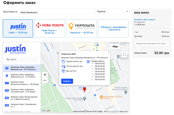Viewport: 174px width, 115px height.
Task: Open Terms of Use link on map
Action: tap(124, 111)
